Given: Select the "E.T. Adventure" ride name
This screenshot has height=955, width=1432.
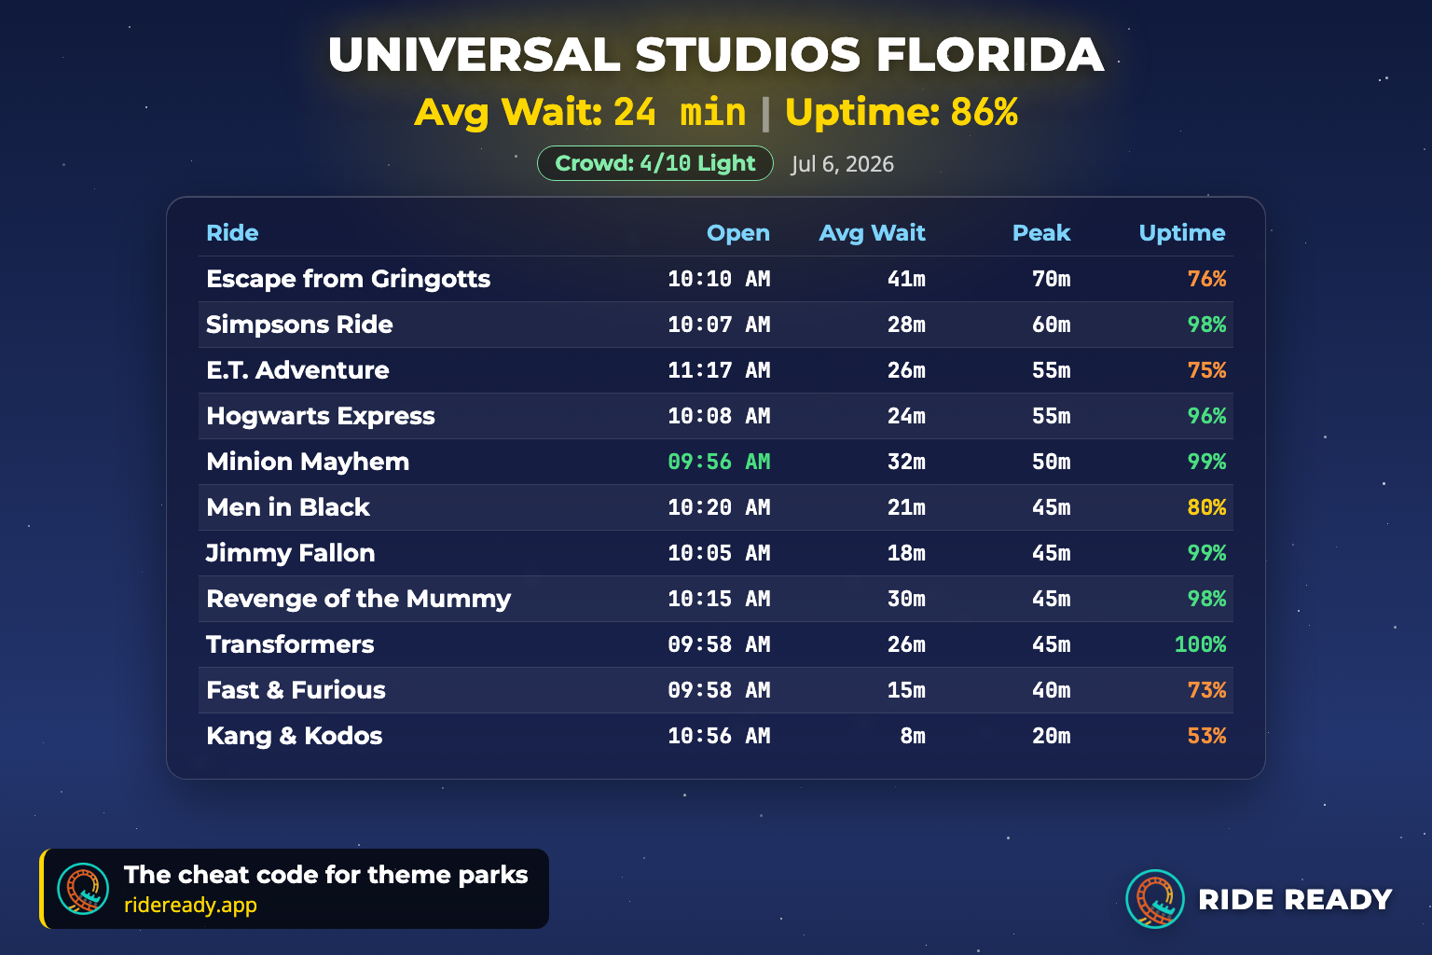Looking at the screenshot, I should 297,370.
